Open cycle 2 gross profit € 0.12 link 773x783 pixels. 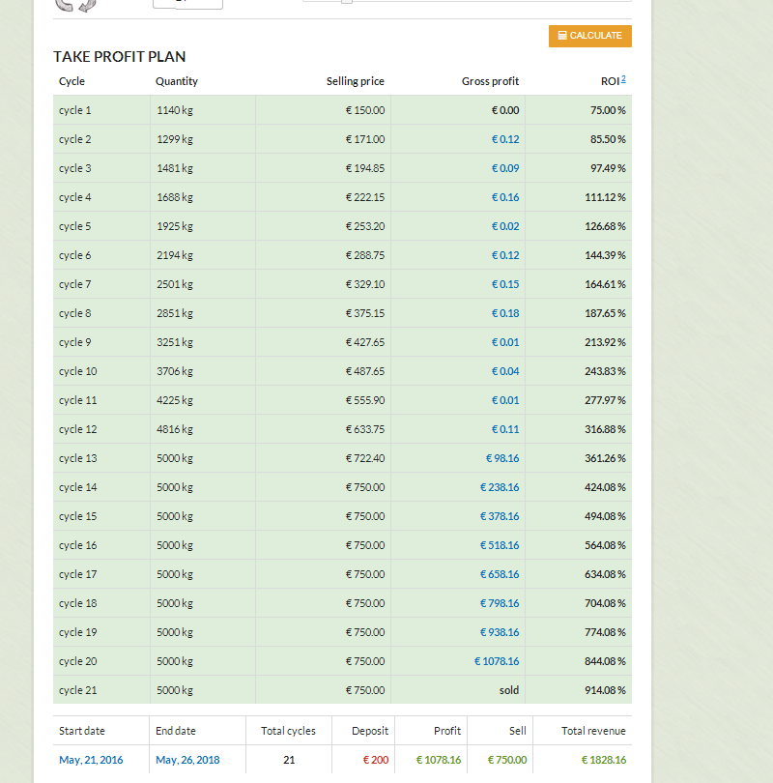tap(505, 139)
